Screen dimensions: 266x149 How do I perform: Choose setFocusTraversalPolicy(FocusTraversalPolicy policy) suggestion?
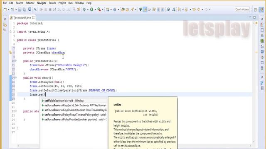[74, 115]
